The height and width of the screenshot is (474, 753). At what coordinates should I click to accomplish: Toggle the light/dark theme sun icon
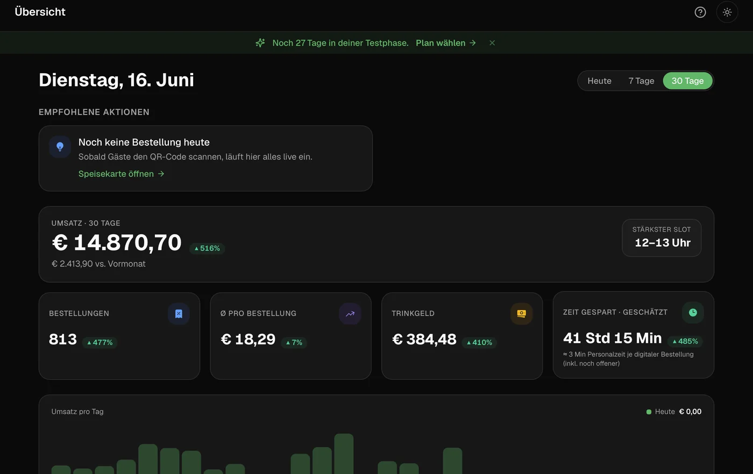click(727, 12)
